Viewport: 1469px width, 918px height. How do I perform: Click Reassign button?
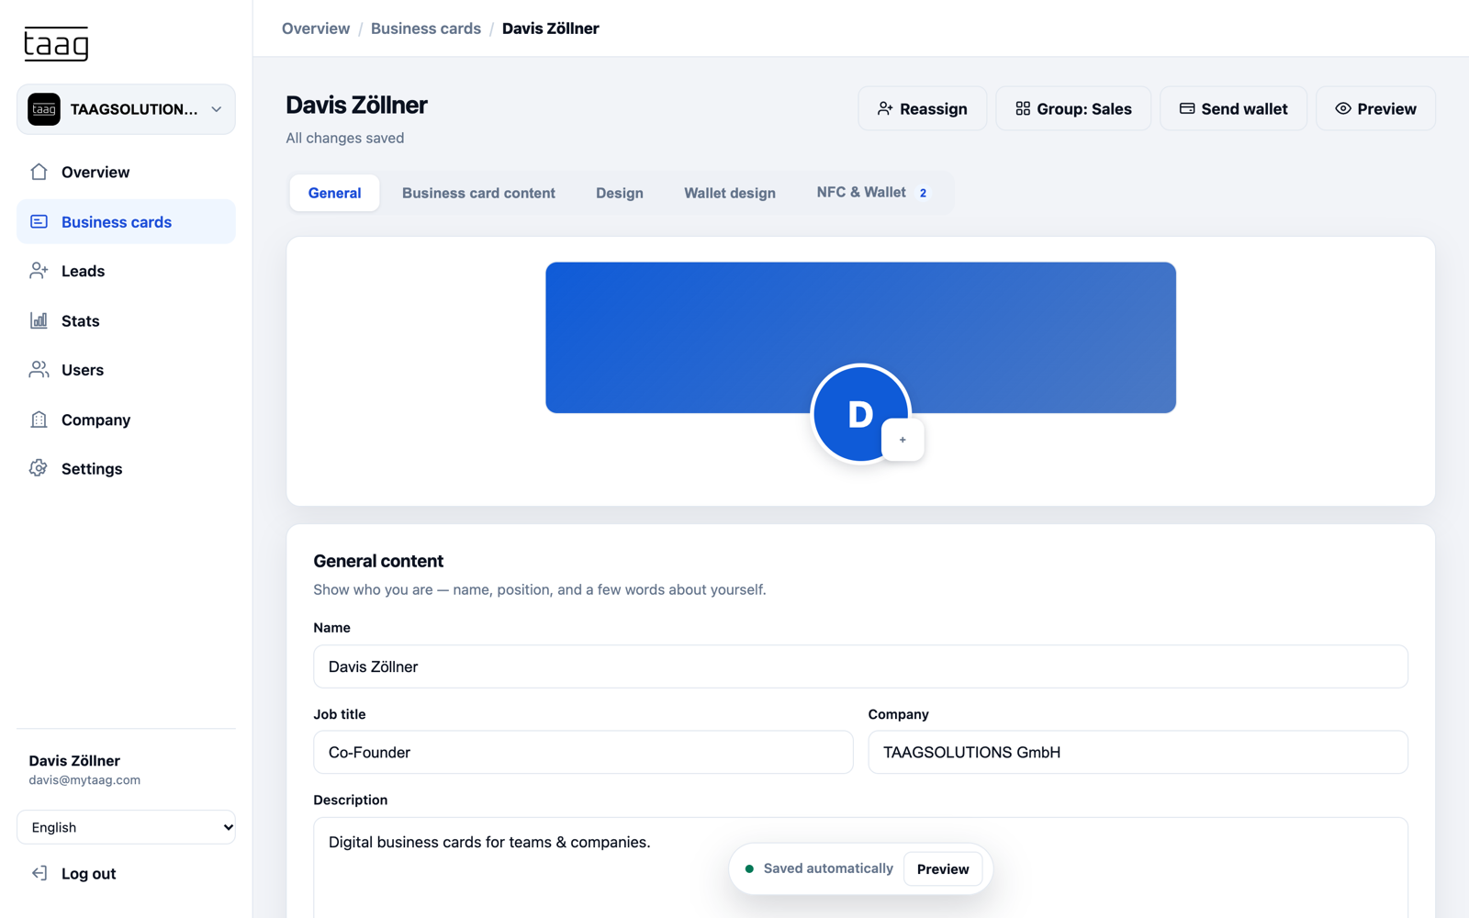click(922, 108)
